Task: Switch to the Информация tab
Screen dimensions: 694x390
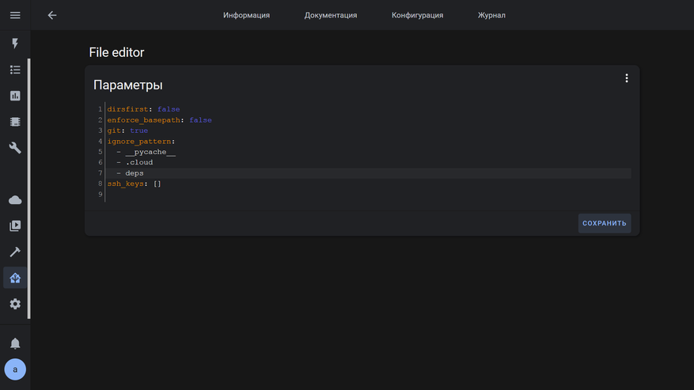Action: 247,15
